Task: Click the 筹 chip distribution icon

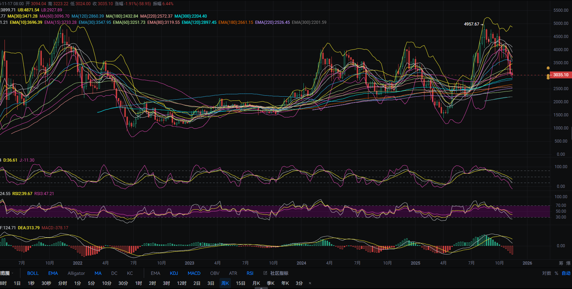Action: click(561, 263)
